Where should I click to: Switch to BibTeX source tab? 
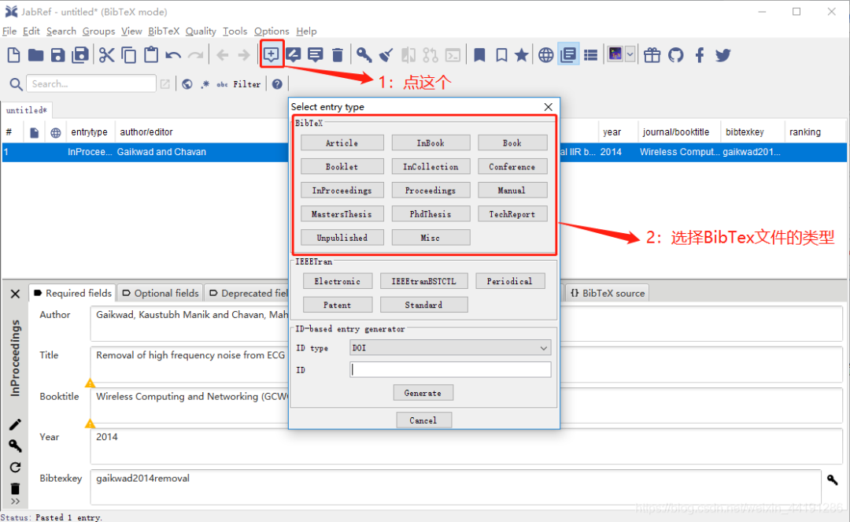pos(607,293)
